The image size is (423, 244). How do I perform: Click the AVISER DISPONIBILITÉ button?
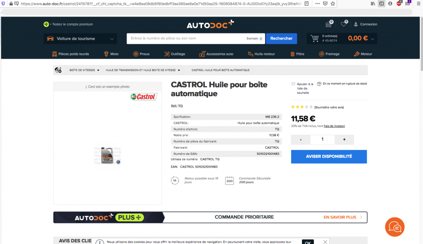(x=329, y=156)
